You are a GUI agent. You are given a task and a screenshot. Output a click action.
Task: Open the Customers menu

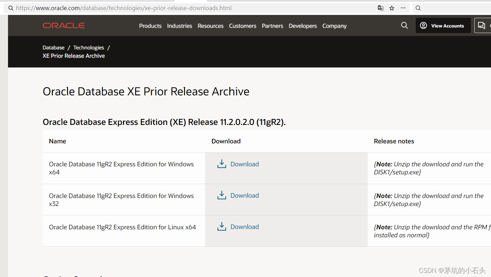click(243, 26)
